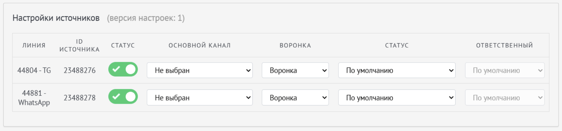
Task: Choose Воронка dropdown in the WhatsApp row
Action: [295, 98]
